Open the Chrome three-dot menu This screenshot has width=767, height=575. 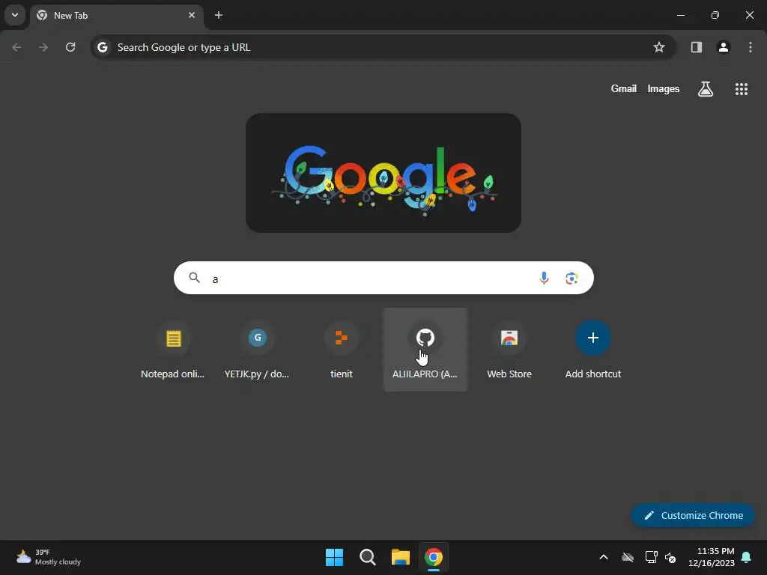751,47
